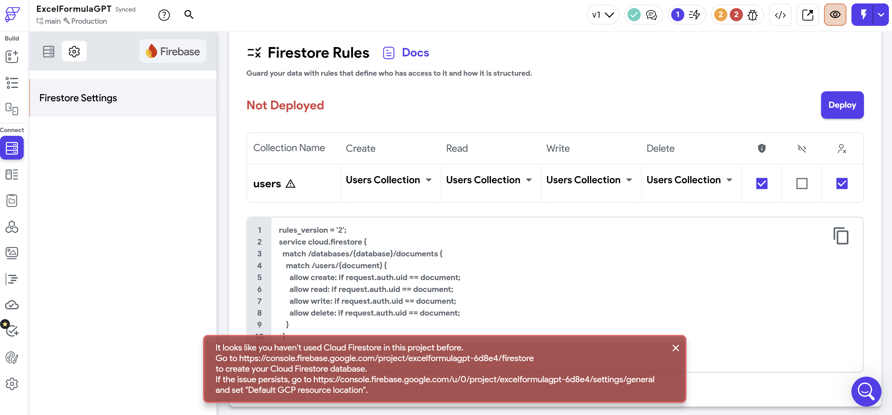Click the red errors badge
892x415 pixels.
click(736, 15)
